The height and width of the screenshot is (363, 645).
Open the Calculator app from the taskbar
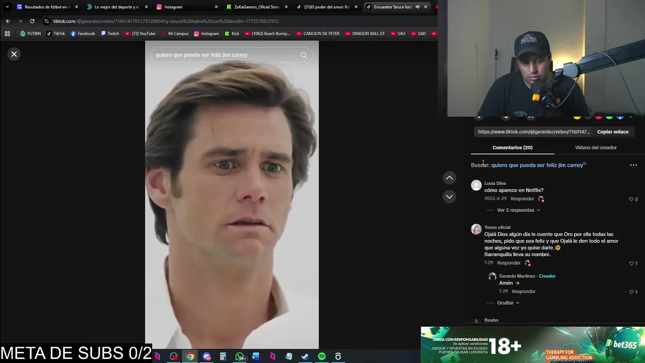[223, 356]
